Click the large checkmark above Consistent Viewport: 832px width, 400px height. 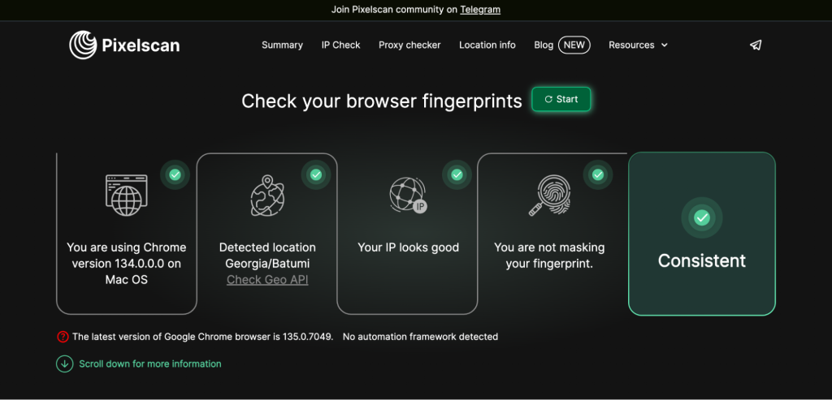[x=702, y=217]
